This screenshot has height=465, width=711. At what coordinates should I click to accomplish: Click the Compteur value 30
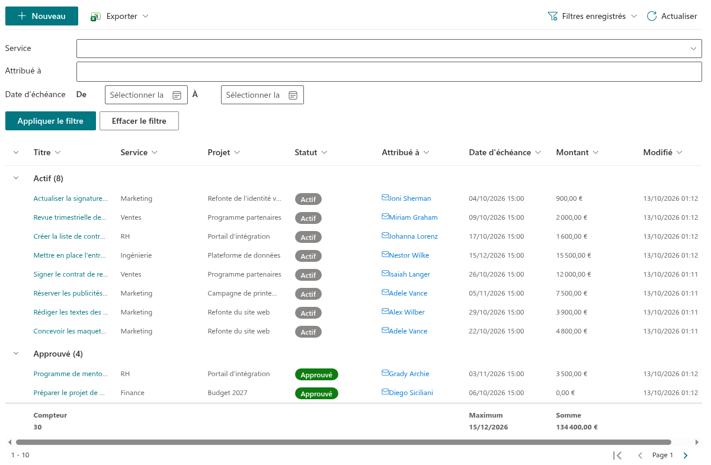pyautogui.click(x=38, y=427)
